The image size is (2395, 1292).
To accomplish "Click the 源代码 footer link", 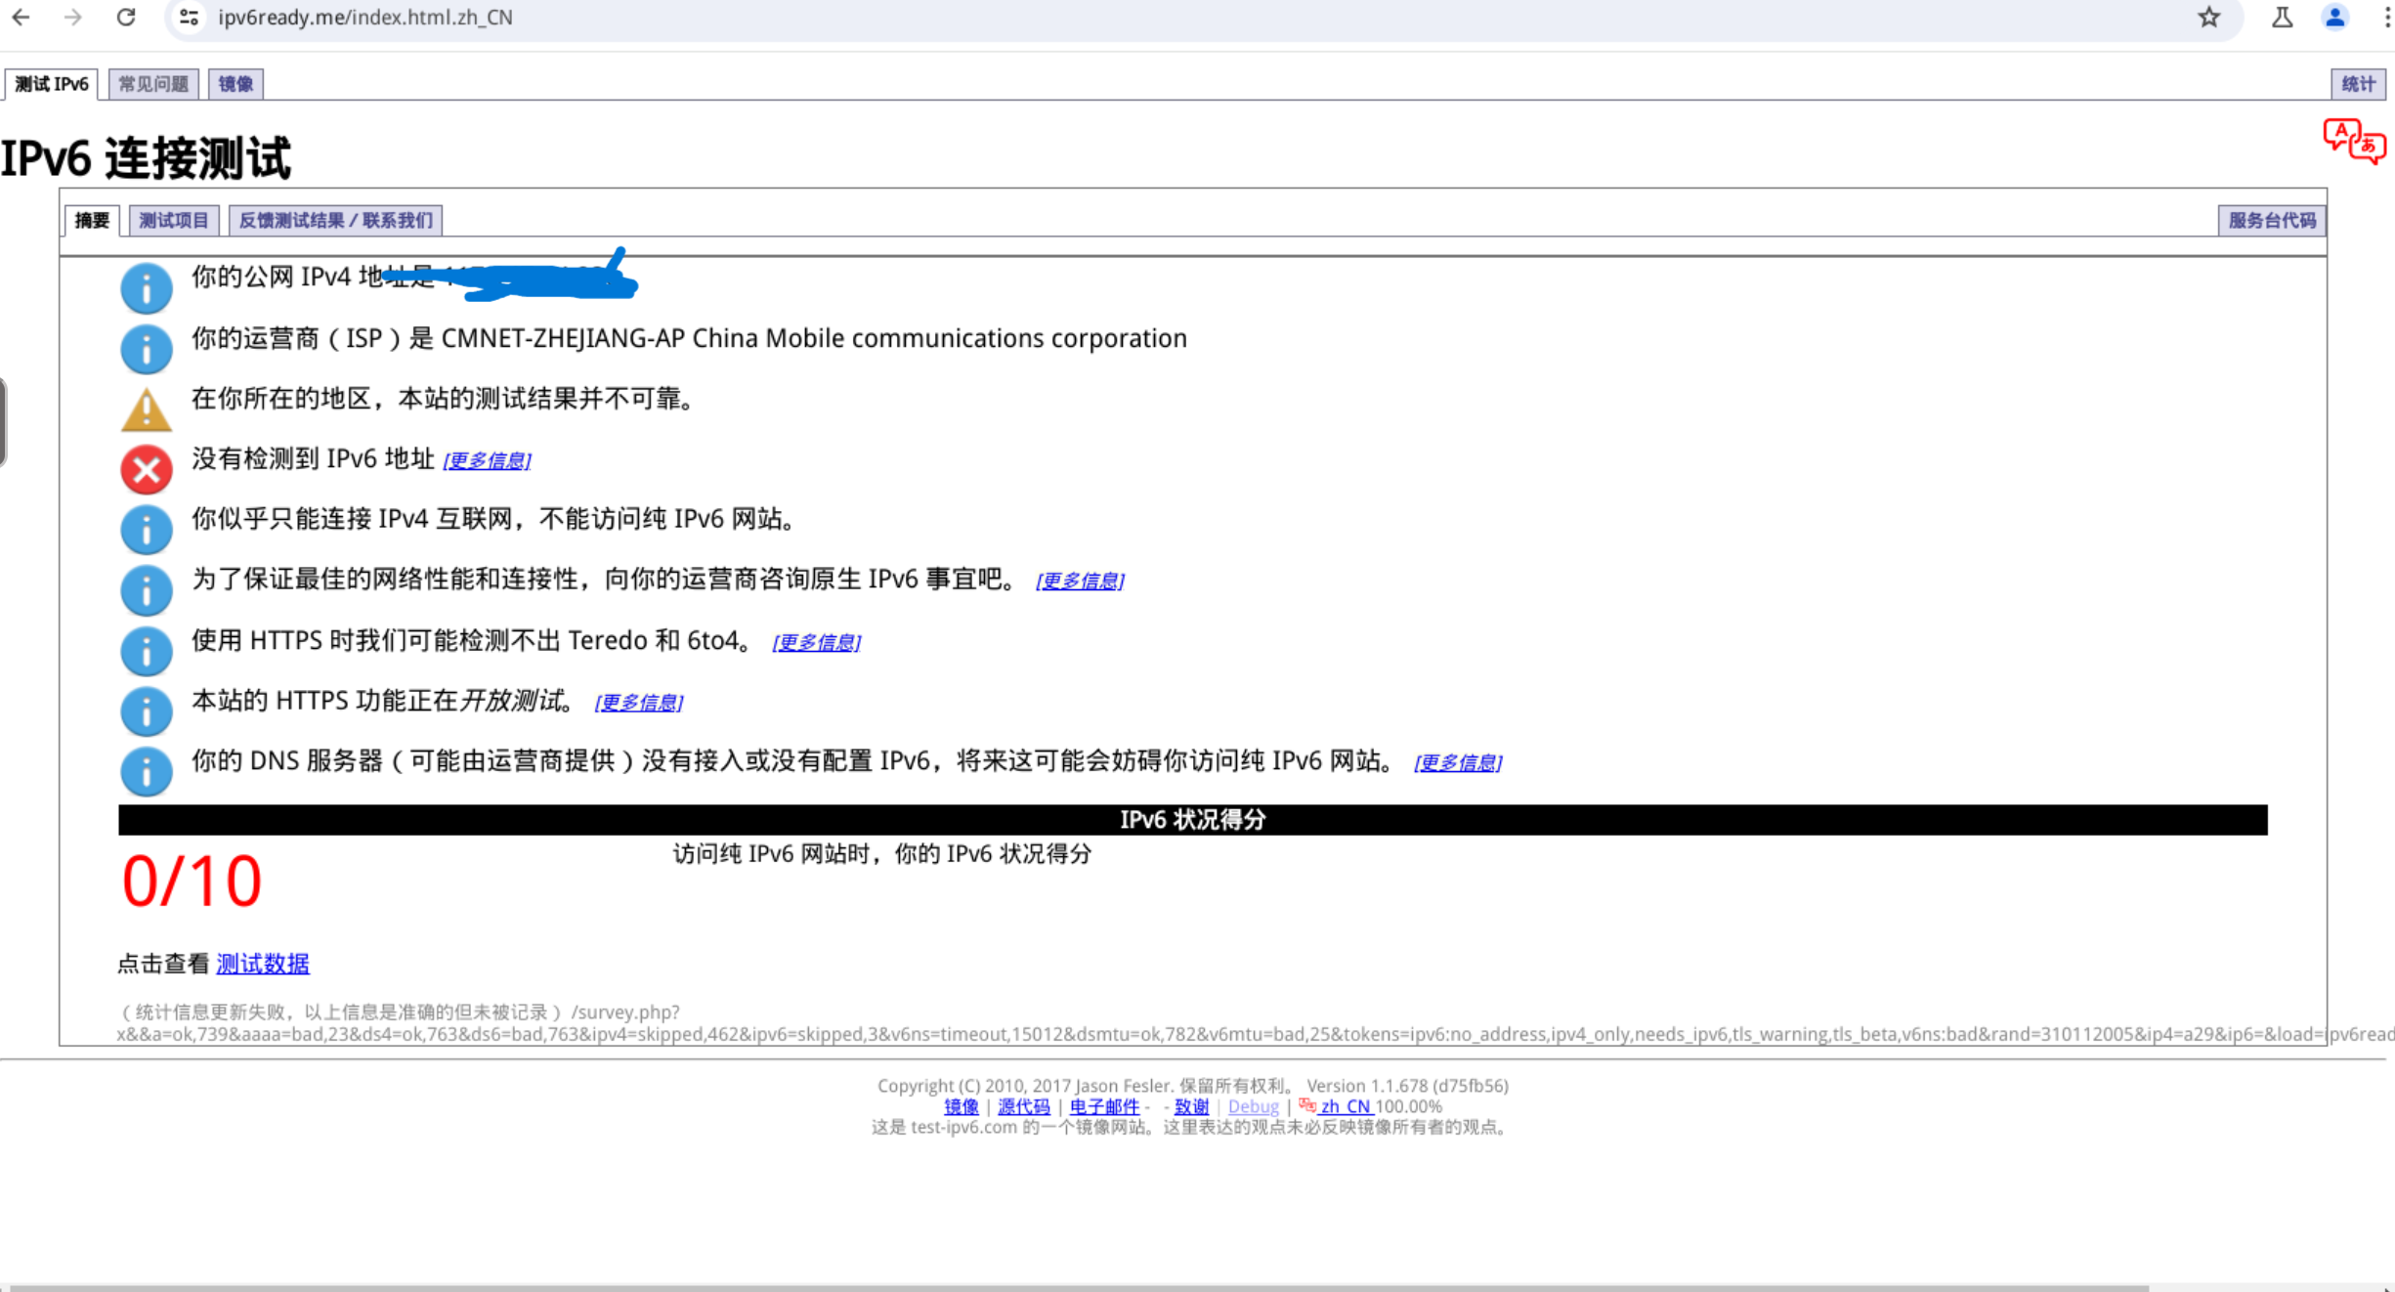I will coord(1023,1106).
